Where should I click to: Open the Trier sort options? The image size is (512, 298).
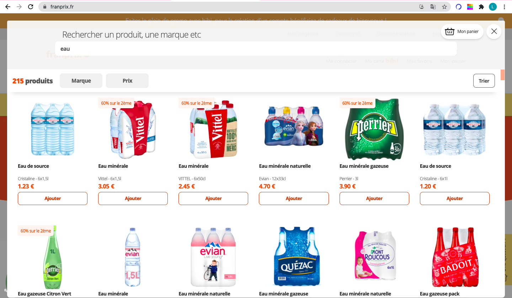[484, 81]
